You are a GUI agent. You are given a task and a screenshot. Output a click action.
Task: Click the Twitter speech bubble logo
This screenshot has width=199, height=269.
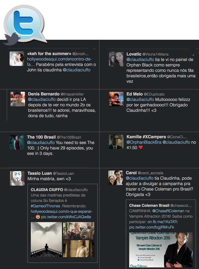[25, 24]
